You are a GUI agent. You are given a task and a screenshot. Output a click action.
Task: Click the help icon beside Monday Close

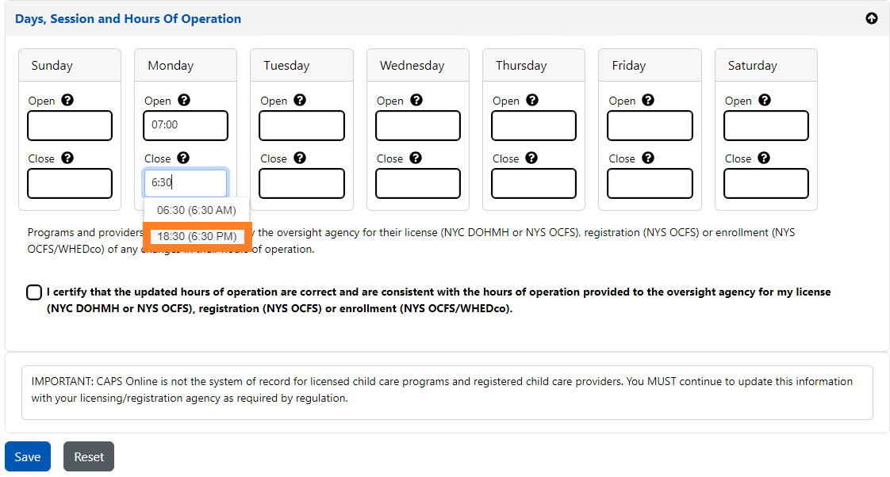pos(183,158)
